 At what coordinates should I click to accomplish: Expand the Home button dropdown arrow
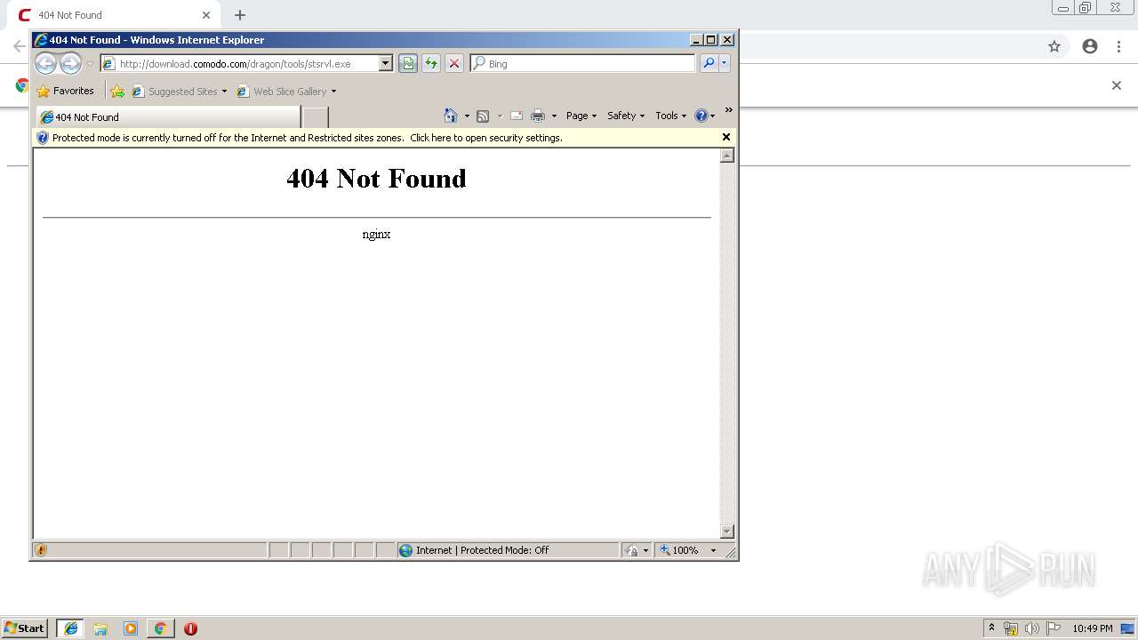(x=467, y=116)
